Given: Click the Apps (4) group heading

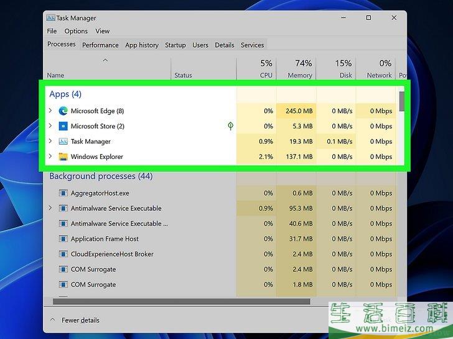Looking at the screenshot, I should click(x=65, y=94).
